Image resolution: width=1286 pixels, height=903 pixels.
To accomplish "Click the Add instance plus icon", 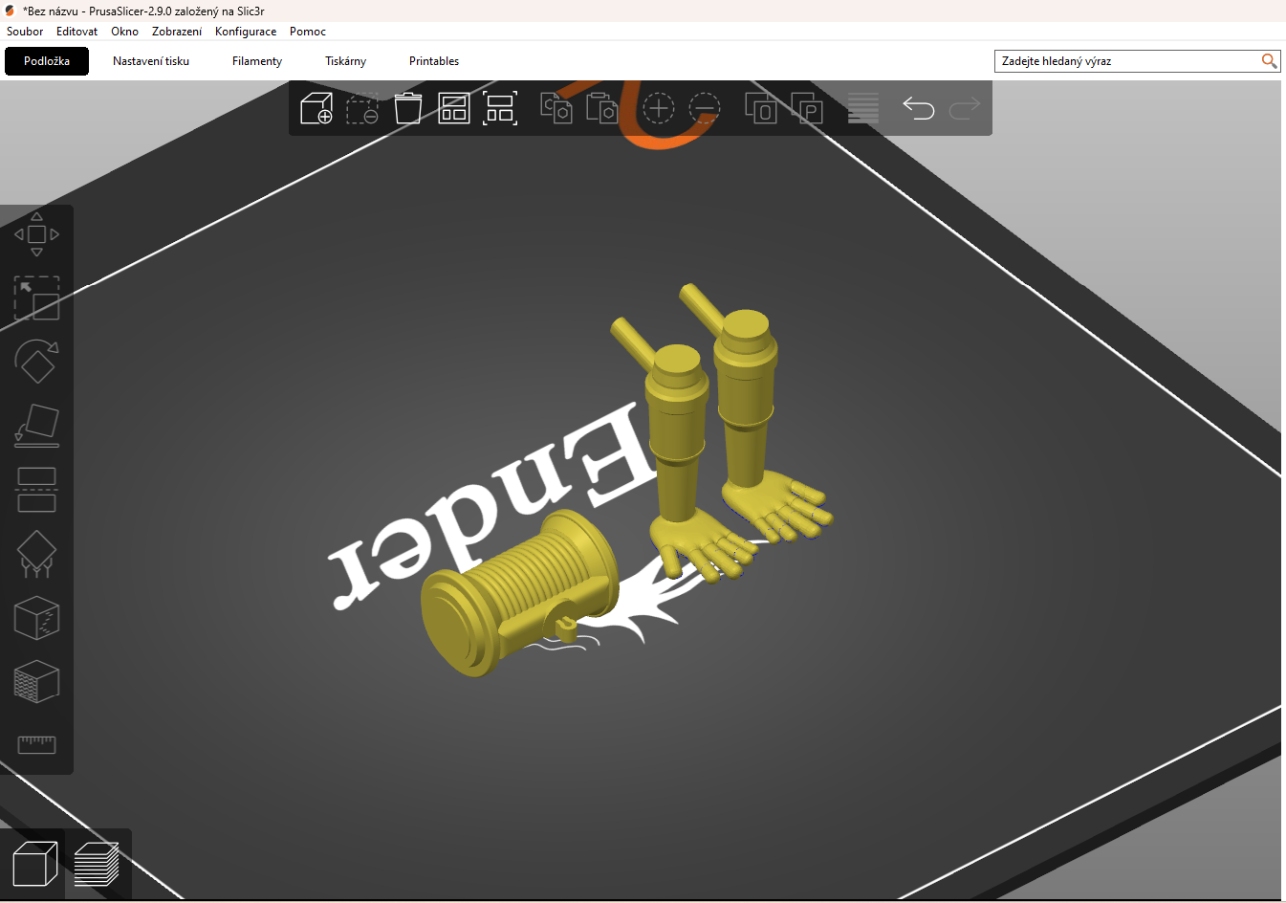I will (659, 108).
